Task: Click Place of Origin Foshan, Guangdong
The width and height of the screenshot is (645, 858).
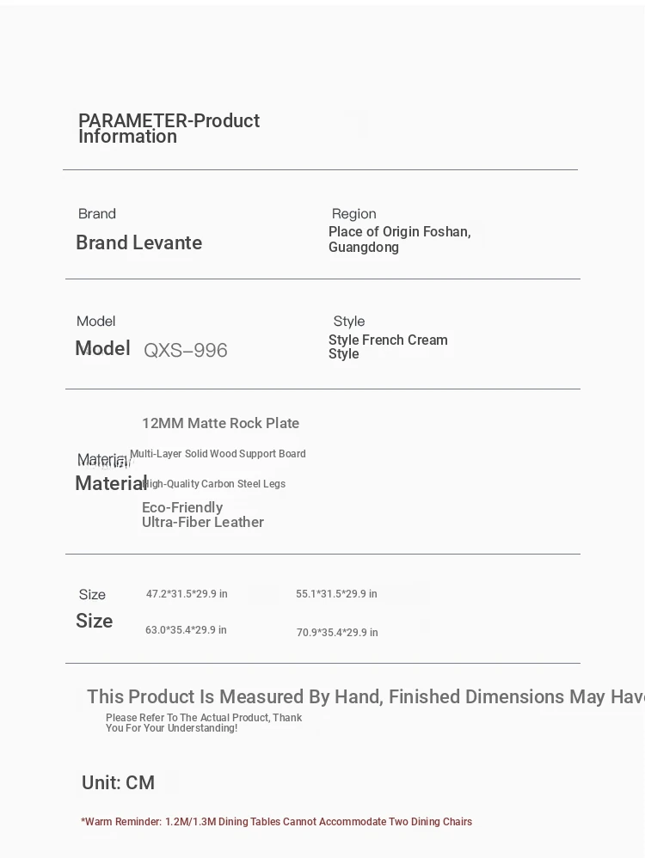Action: pos(399,239)
